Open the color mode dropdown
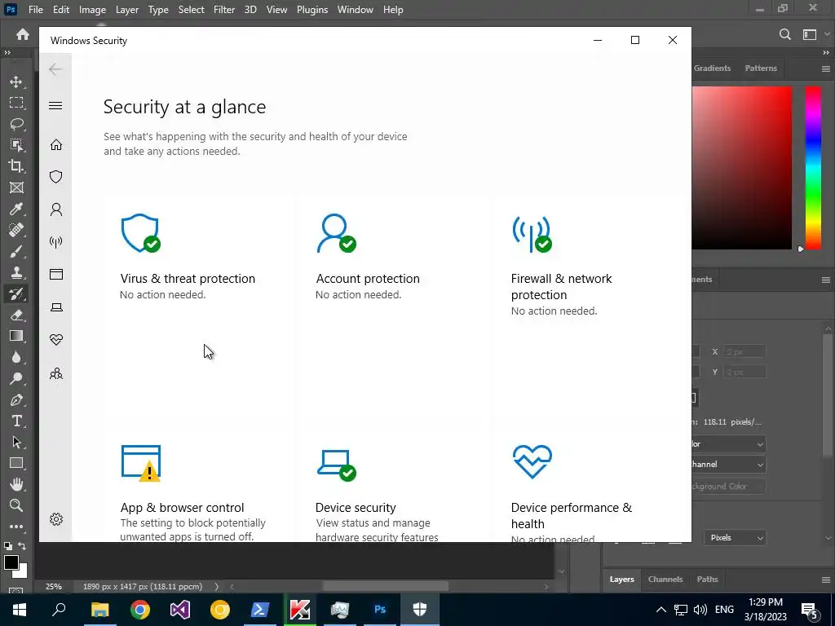The height and width of the screenshot is (626, 835). tap(728, 444)
